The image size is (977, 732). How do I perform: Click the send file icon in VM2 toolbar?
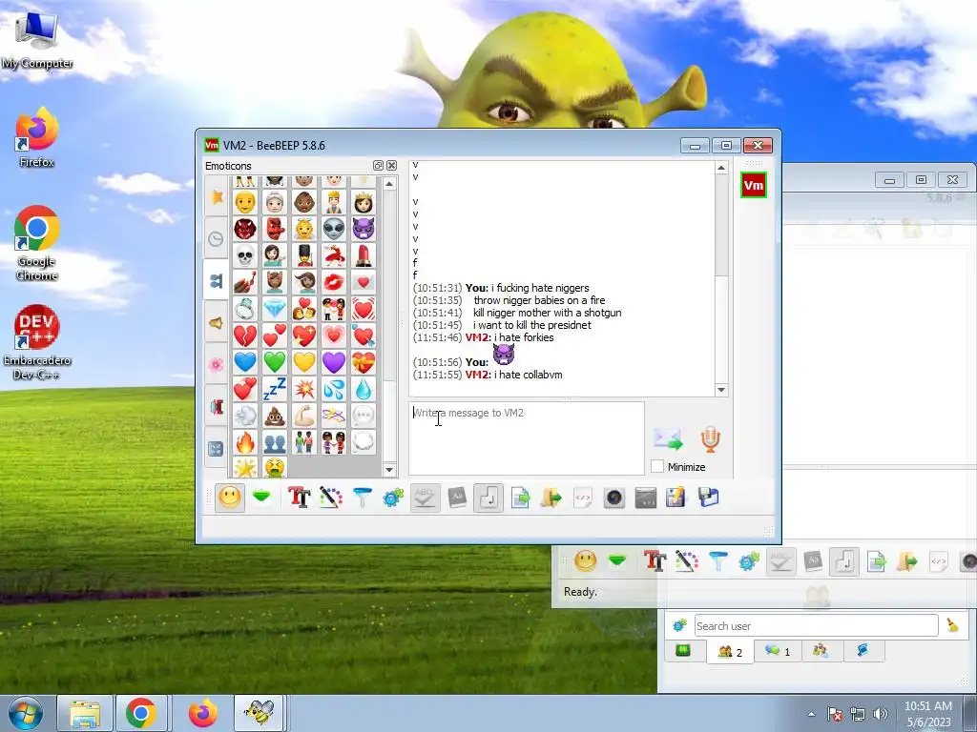(x=520, y=498)
